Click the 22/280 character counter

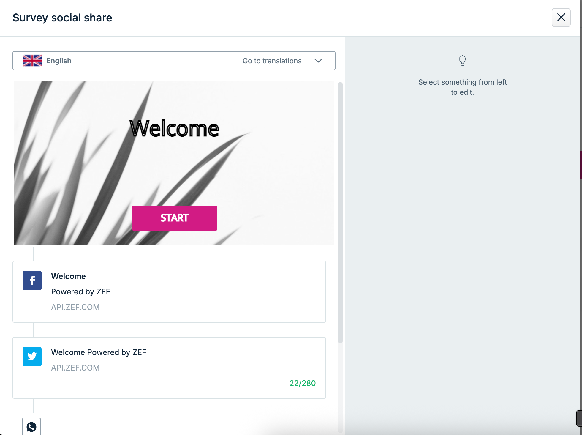tap(302, 383)
